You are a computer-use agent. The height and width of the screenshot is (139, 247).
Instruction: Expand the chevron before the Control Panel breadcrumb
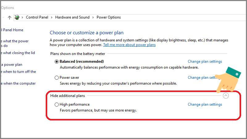[x=22, y=18]
